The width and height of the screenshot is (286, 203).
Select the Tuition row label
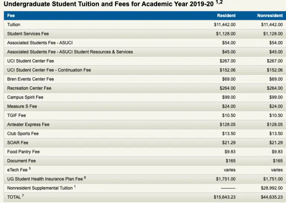14,25
